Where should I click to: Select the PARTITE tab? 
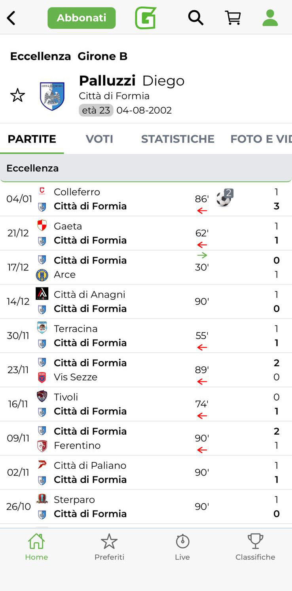point(32,139)
